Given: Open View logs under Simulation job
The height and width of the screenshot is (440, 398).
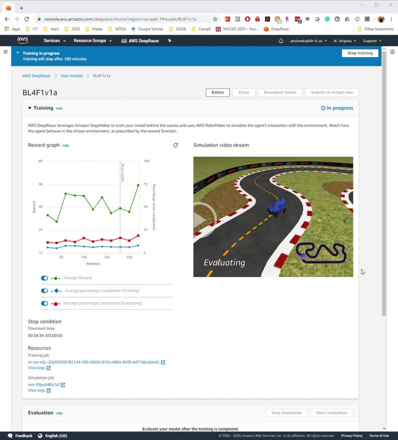Looking at the screenshot, I should click(x=39, y=390).
